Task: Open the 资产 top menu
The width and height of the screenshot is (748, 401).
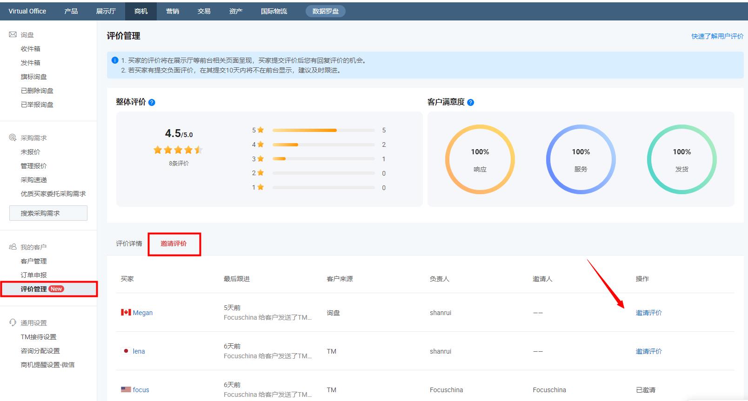Action: coord(236,11)
